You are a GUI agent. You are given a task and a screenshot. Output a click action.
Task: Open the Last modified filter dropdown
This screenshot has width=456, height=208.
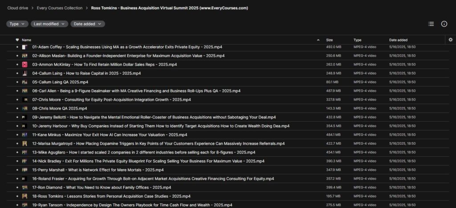pos(49,24)
